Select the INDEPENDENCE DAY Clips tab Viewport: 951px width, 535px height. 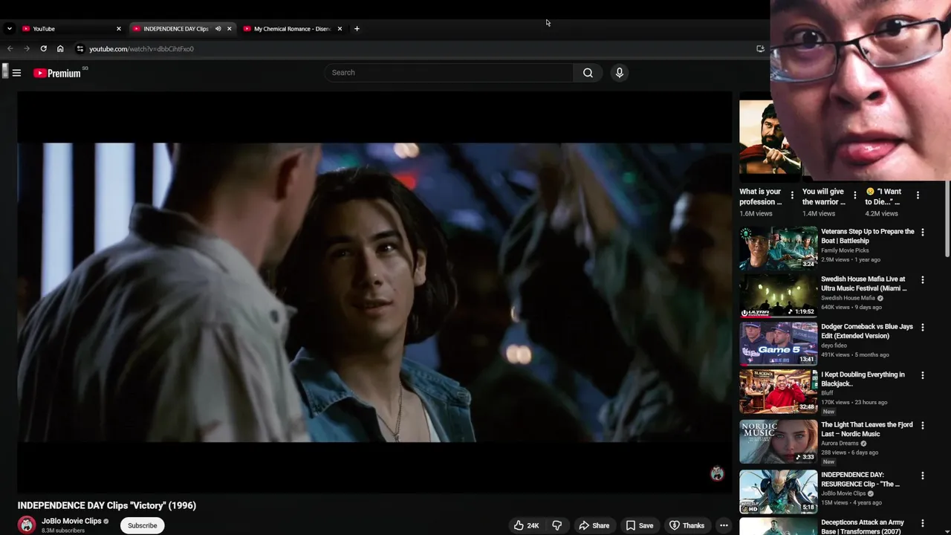click(x=182, y=29)
